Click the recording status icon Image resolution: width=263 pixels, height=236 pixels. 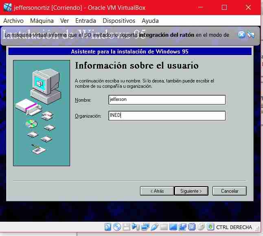click(183, 227)
